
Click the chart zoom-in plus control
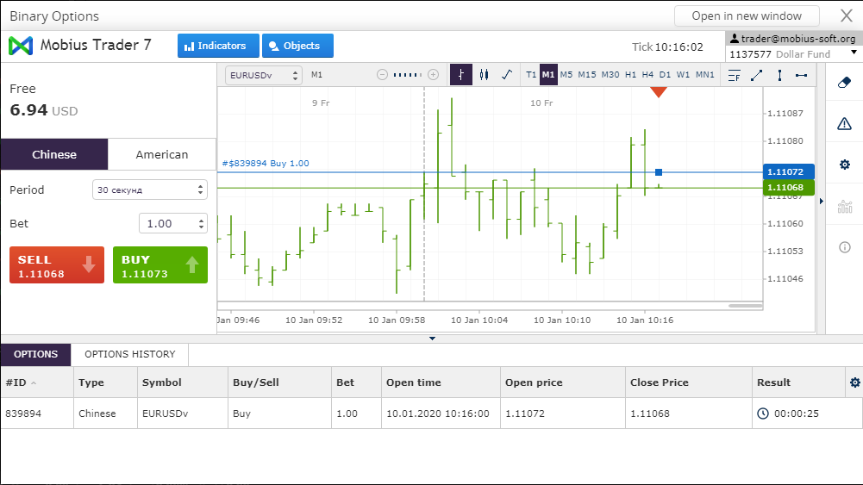click(433, 75)
